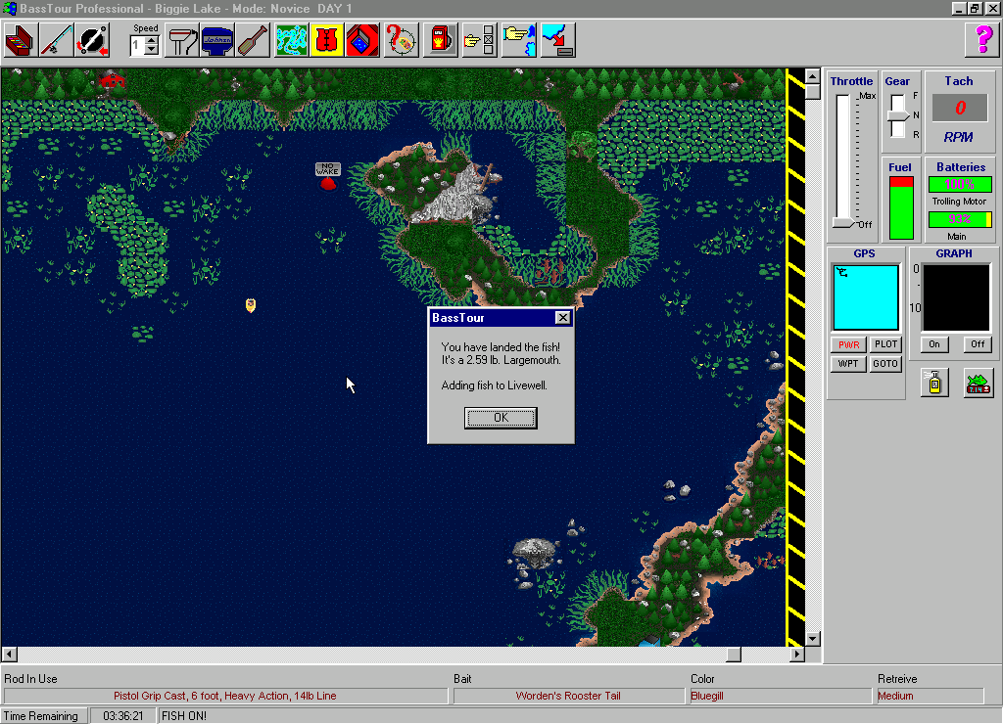Click the map with red arrow icon
The image size is (1003, 724).
point(557,40)
